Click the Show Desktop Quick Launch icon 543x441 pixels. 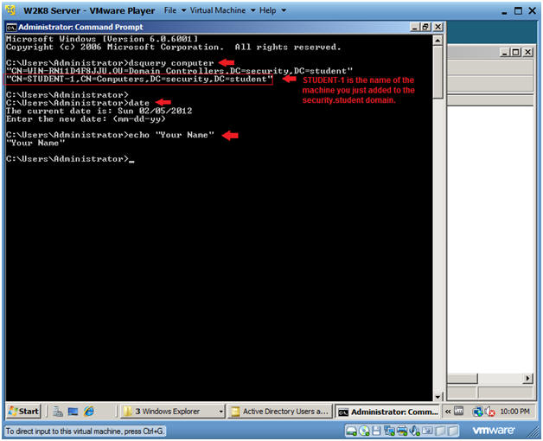(x=73, y=412)
